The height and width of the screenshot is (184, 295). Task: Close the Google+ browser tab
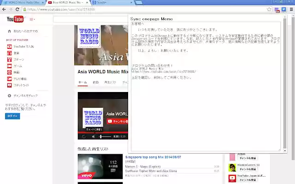point(131,3)
